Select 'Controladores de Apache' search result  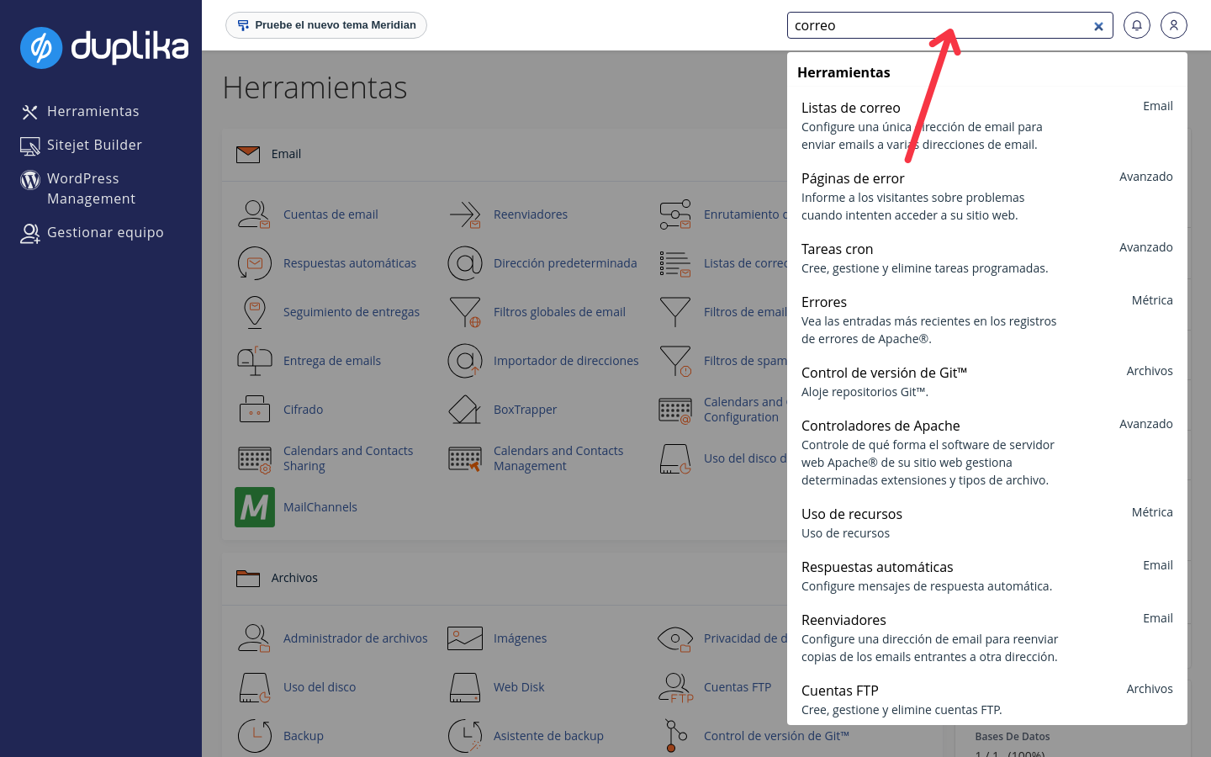987,453
